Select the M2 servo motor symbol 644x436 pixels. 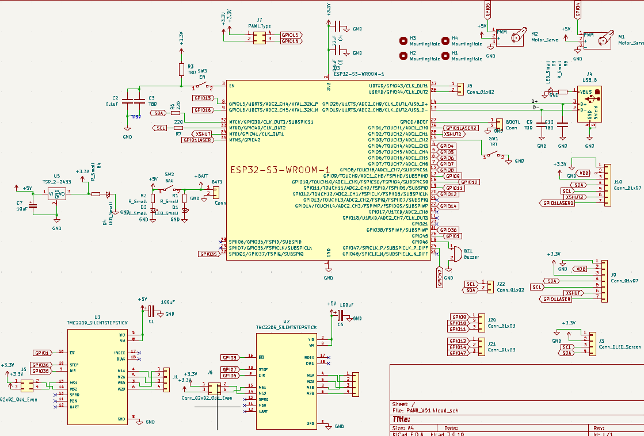(511, 37)
